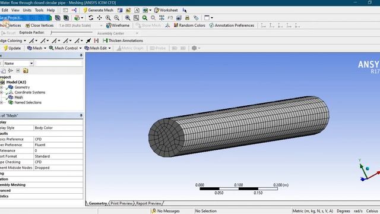Select Model (A3) in the tree
The width and height of the screenshot is (380, 214).
[16, 82]
